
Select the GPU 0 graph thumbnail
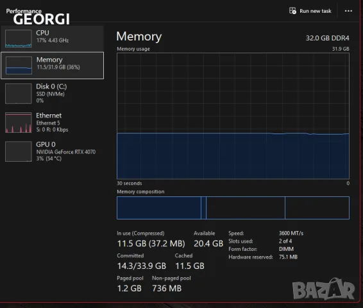tap(19, 151)
